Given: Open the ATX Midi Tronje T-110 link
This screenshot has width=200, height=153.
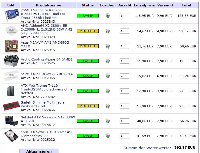Looking at the screenshot, I should click(46, 89).
